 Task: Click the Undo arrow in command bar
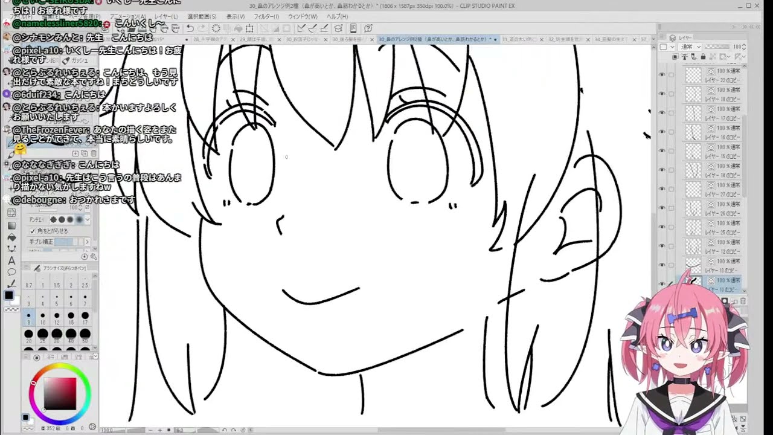[190, 28]
